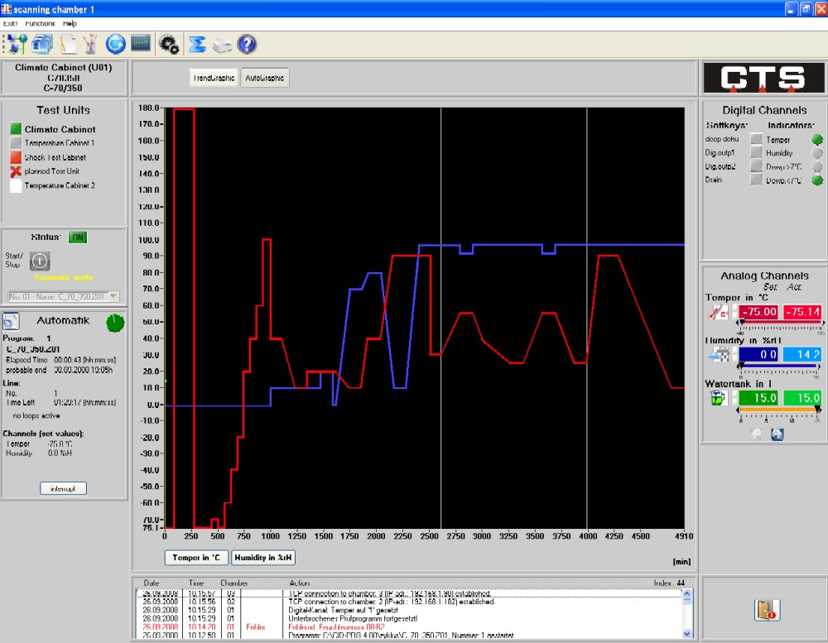This screenshot has width=828, height=643.
Task: Open the Help menu
Action: point(70,23)
